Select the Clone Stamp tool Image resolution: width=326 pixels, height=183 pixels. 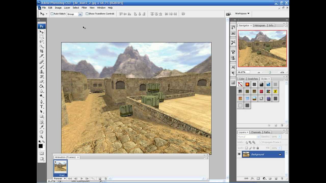click(x=42, y=72)
